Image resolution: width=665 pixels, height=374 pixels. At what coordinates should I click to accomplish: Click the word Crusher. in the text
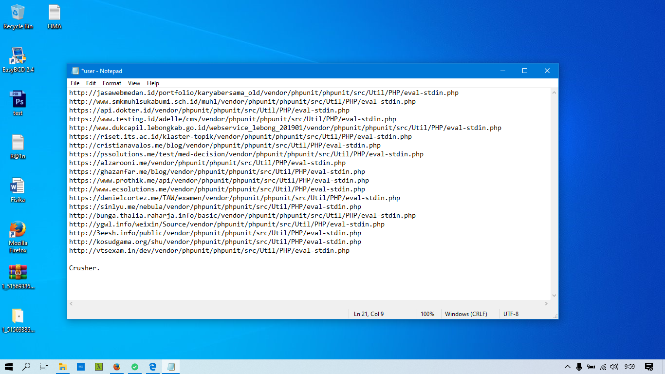85,268
